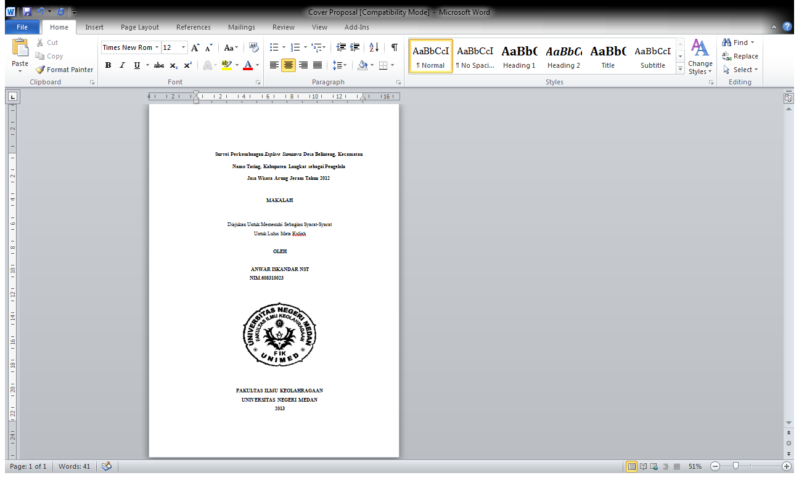Switch to the References tab
799x478 pixels.
(x=194, y=27)
